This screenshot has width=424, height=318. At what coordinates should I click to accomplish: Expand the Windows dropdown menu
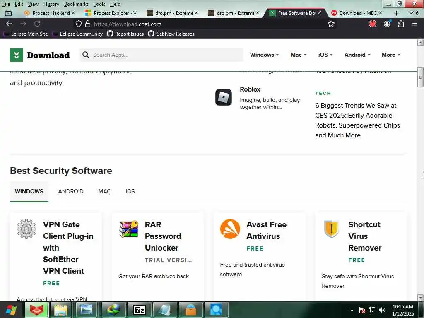[x=264, y=55]
